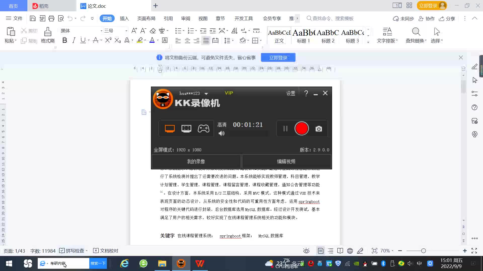The height and width of the screenshot is (271, 483).
Task: Expand the font size dropdown
Action: point(126,31)
